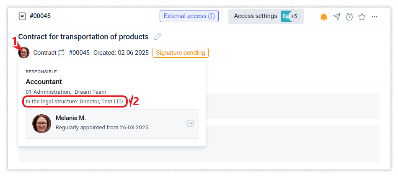Click legal structure line Director, Test LTD
This screenshot has width=398, height=177.
pos(75,102)
